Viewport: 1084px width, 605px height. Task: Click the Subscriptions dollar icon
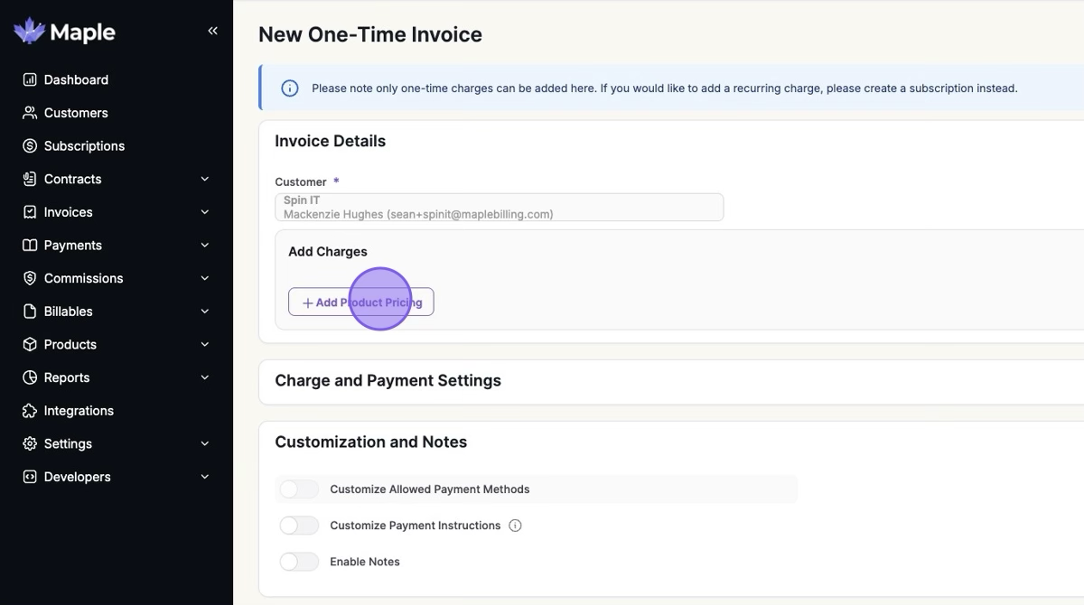(x=30, y=146)
